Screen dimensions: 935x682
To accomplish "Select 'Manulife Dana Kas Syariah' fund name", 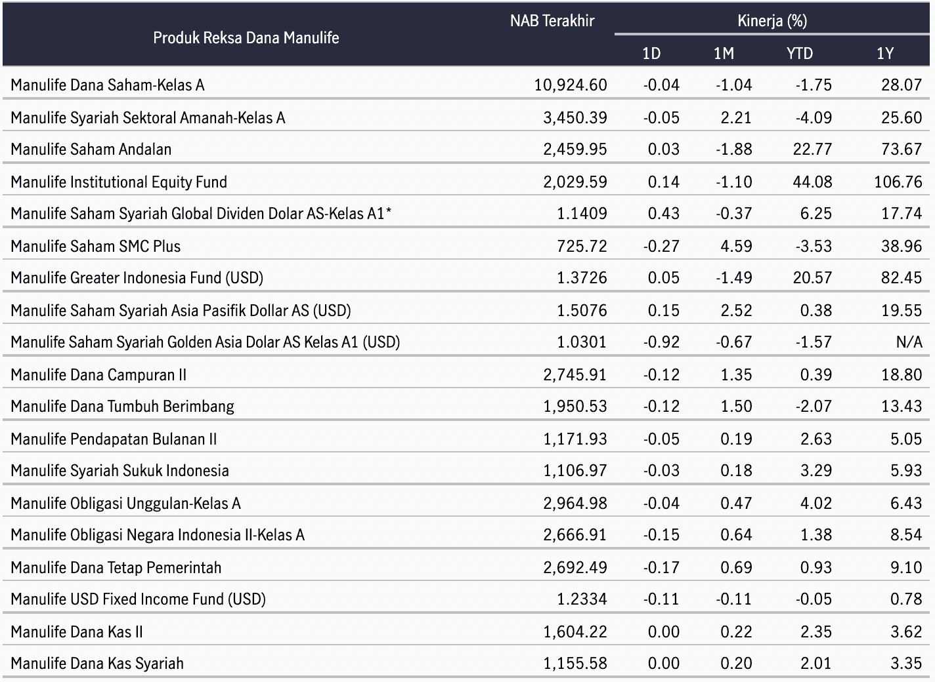I will click(x=97, y=663).
